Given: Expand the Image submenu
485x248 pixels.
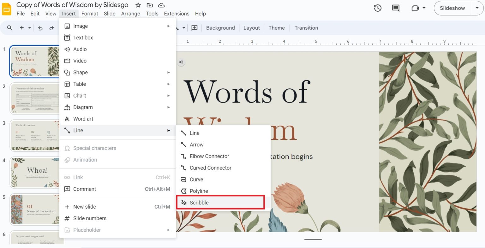Looking at the screenshot, I should [81, 26].
